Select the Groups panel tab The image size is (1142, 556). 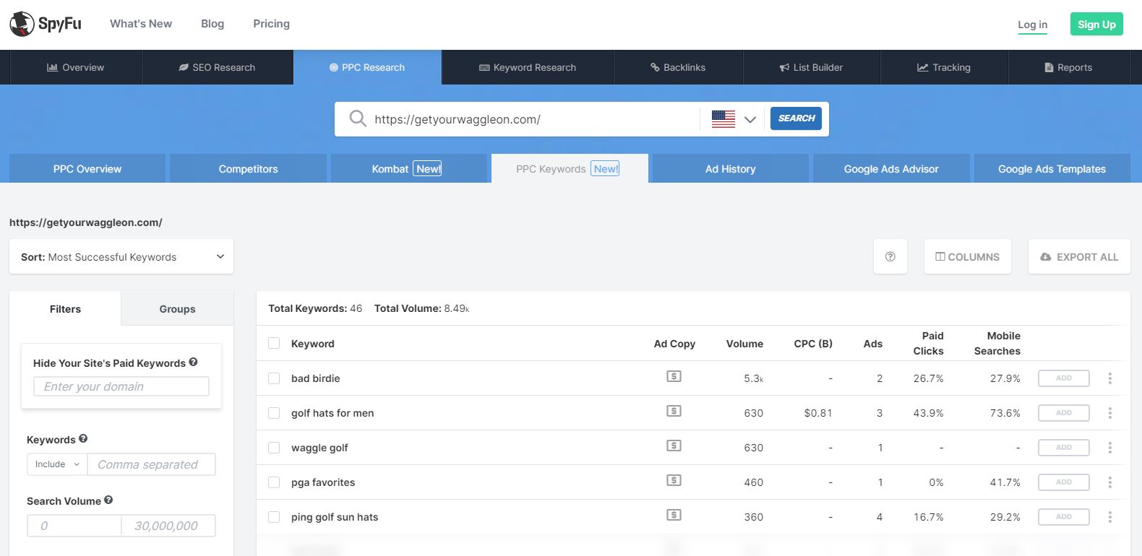pos(177,308)
